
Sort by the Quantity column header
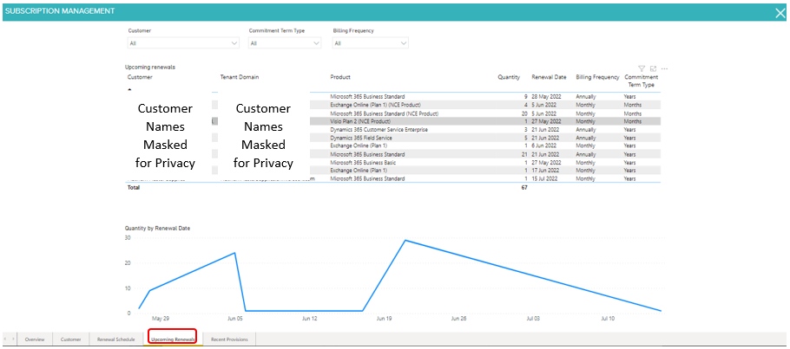coord(509,77)
